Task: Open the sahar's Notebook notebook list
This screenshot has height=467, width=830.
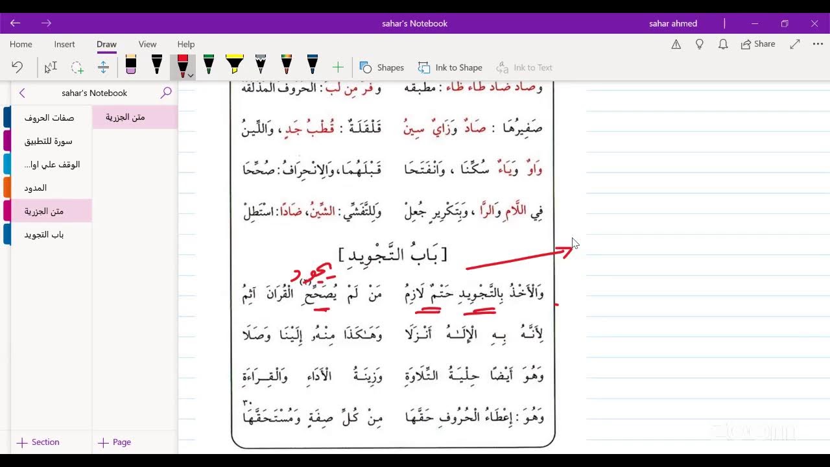Action: [95, 93]
